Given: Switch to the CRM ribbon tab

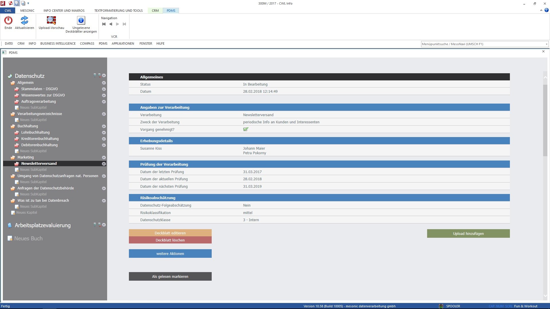Looking at the screenshot, I should point(155,11).
